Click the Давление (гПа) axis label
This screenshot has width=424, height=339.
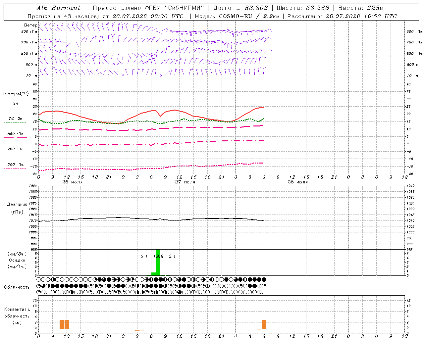(x=17, y=208)
